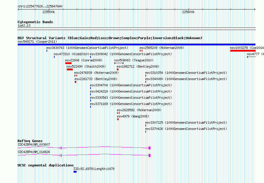Viewport: 264px width, 183px height.
Task: Open esv2261733 (Bentley2008) label
Action: 96,79
